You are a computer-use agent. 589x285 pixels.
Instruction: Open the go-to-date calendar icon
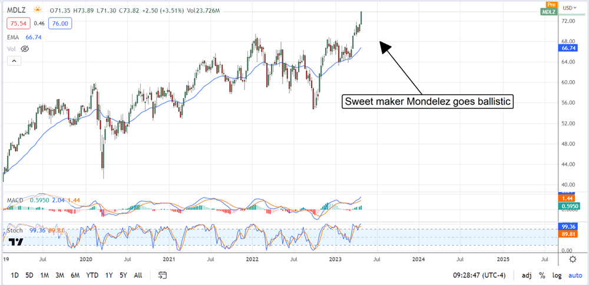(163, 275)
